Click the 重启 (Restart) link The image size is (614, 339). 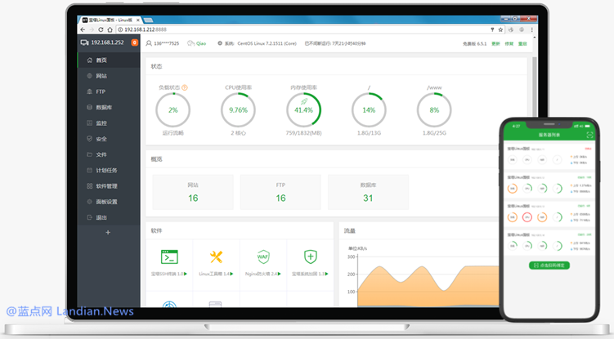[x=522, y=42]
